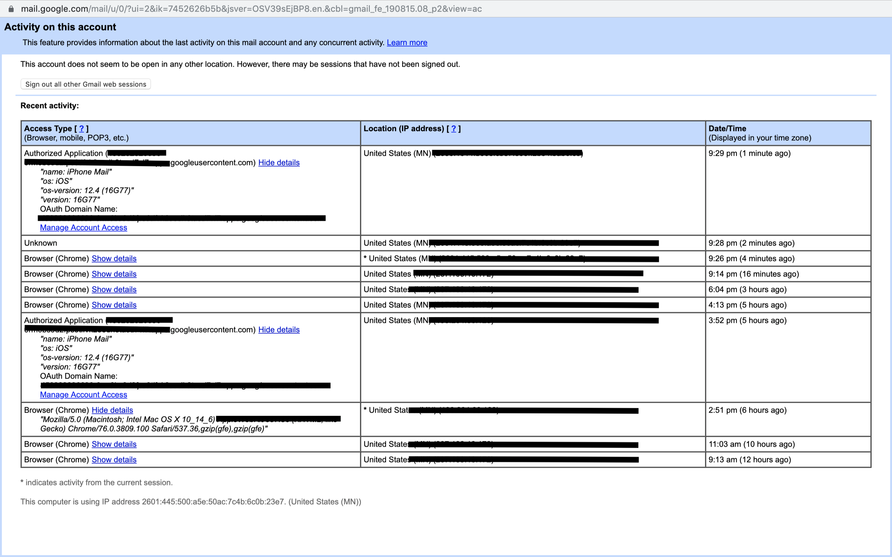Click the Location (IP address) help question mark

click(x=454, y=128)
